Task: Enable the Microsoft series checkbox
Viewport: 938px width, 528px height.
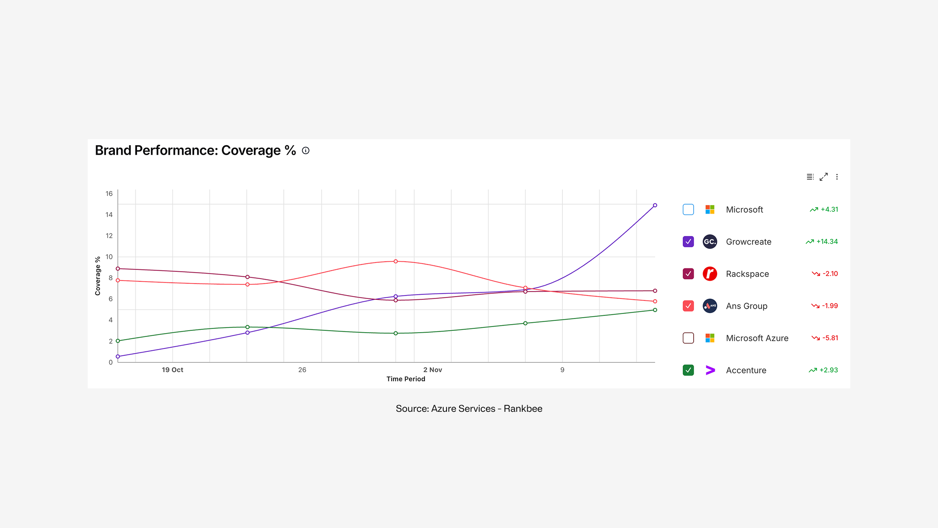Action: click(688, 209)
